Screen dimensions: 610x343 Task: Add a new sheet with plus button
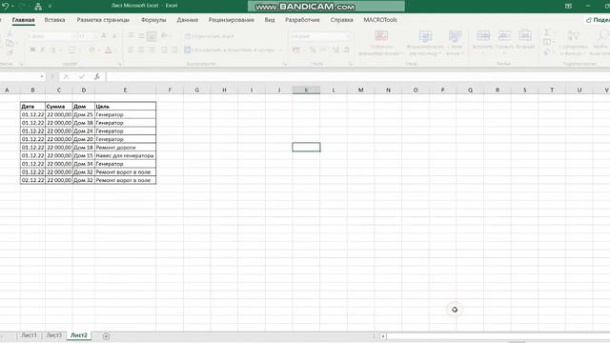tap(106, 336)
